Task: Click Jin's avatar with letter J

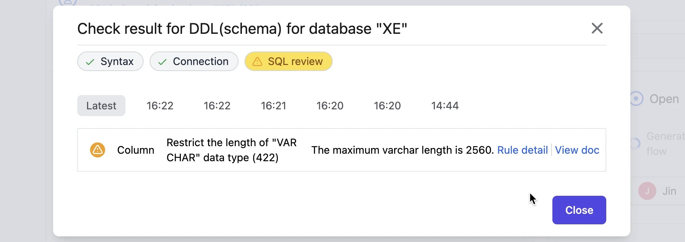Action: pyautogui.click(x=647, y=191)
